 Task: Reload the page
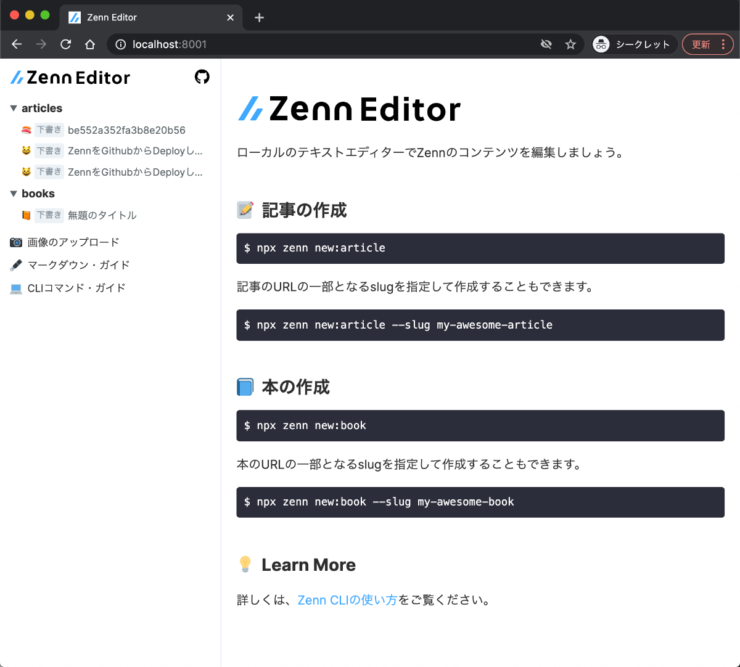[65, 44]
